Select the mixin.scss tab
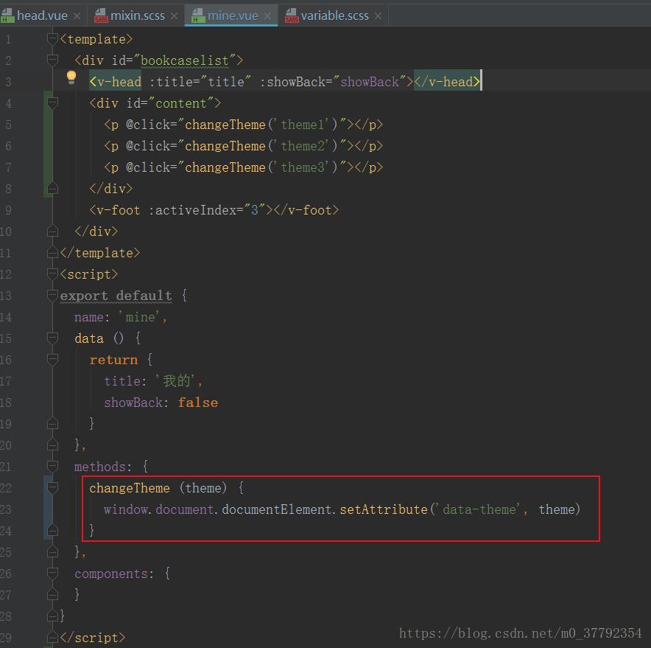This screenshot has height=648, width=651. pos(138,15)
